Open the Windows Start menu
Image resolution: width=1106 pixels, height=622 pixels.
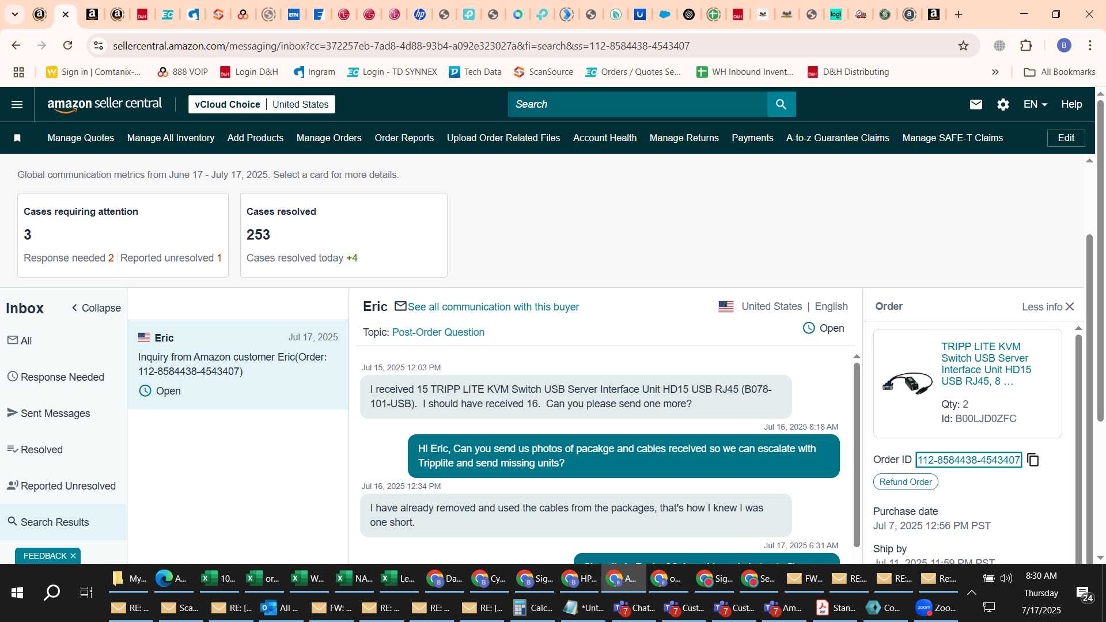17,592
